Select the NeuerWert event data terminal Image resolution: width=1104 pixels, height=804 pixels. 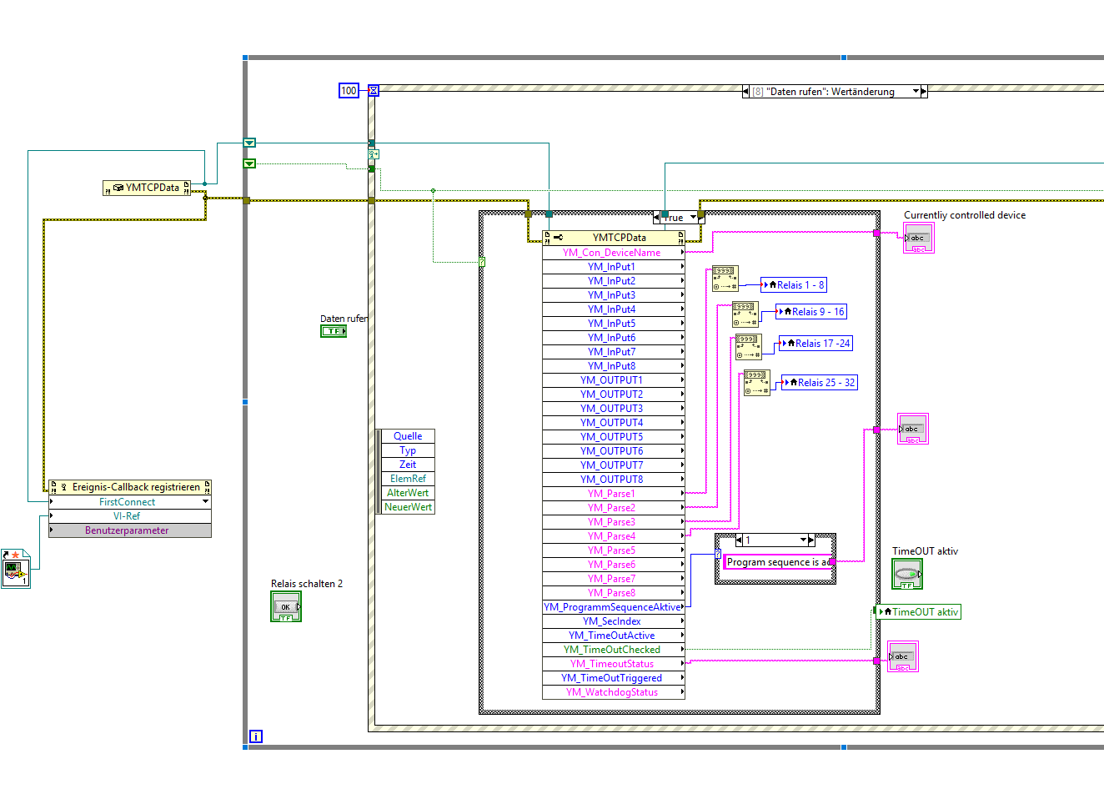click(x=408, y=507)
